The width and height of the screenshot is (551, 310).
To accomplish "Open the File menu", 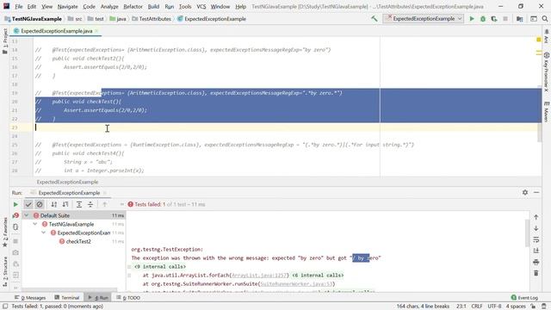I will (19, 6).
